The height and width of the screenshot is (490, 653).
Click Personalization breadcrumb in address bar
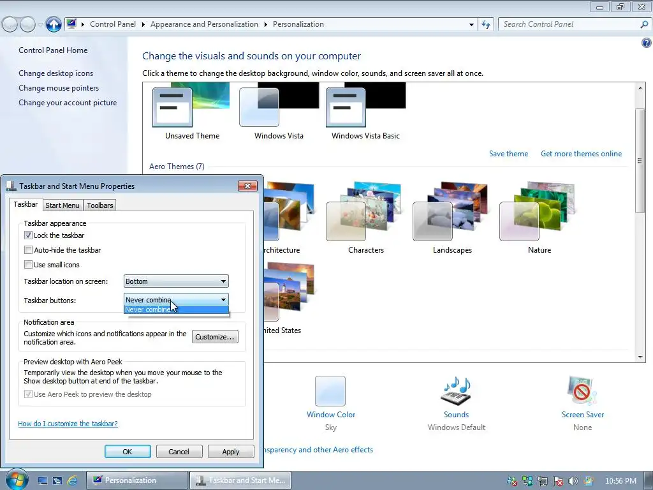click(298, 24)
